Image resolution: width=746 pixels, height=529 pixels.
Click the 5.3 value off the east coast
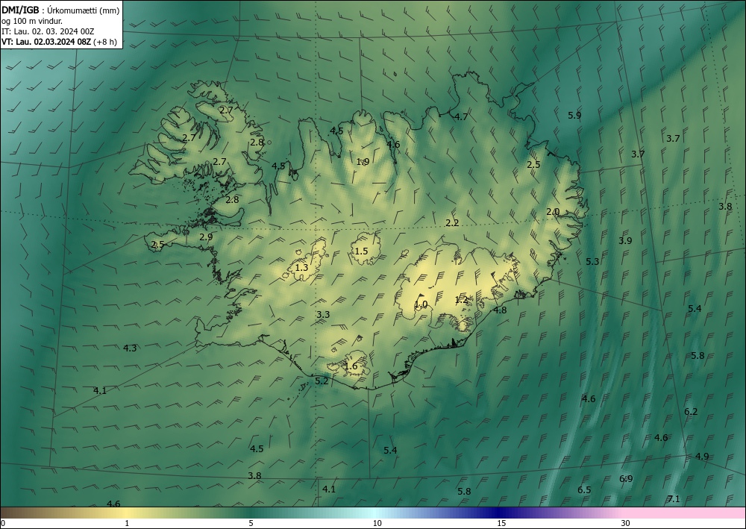click(592, 262)
